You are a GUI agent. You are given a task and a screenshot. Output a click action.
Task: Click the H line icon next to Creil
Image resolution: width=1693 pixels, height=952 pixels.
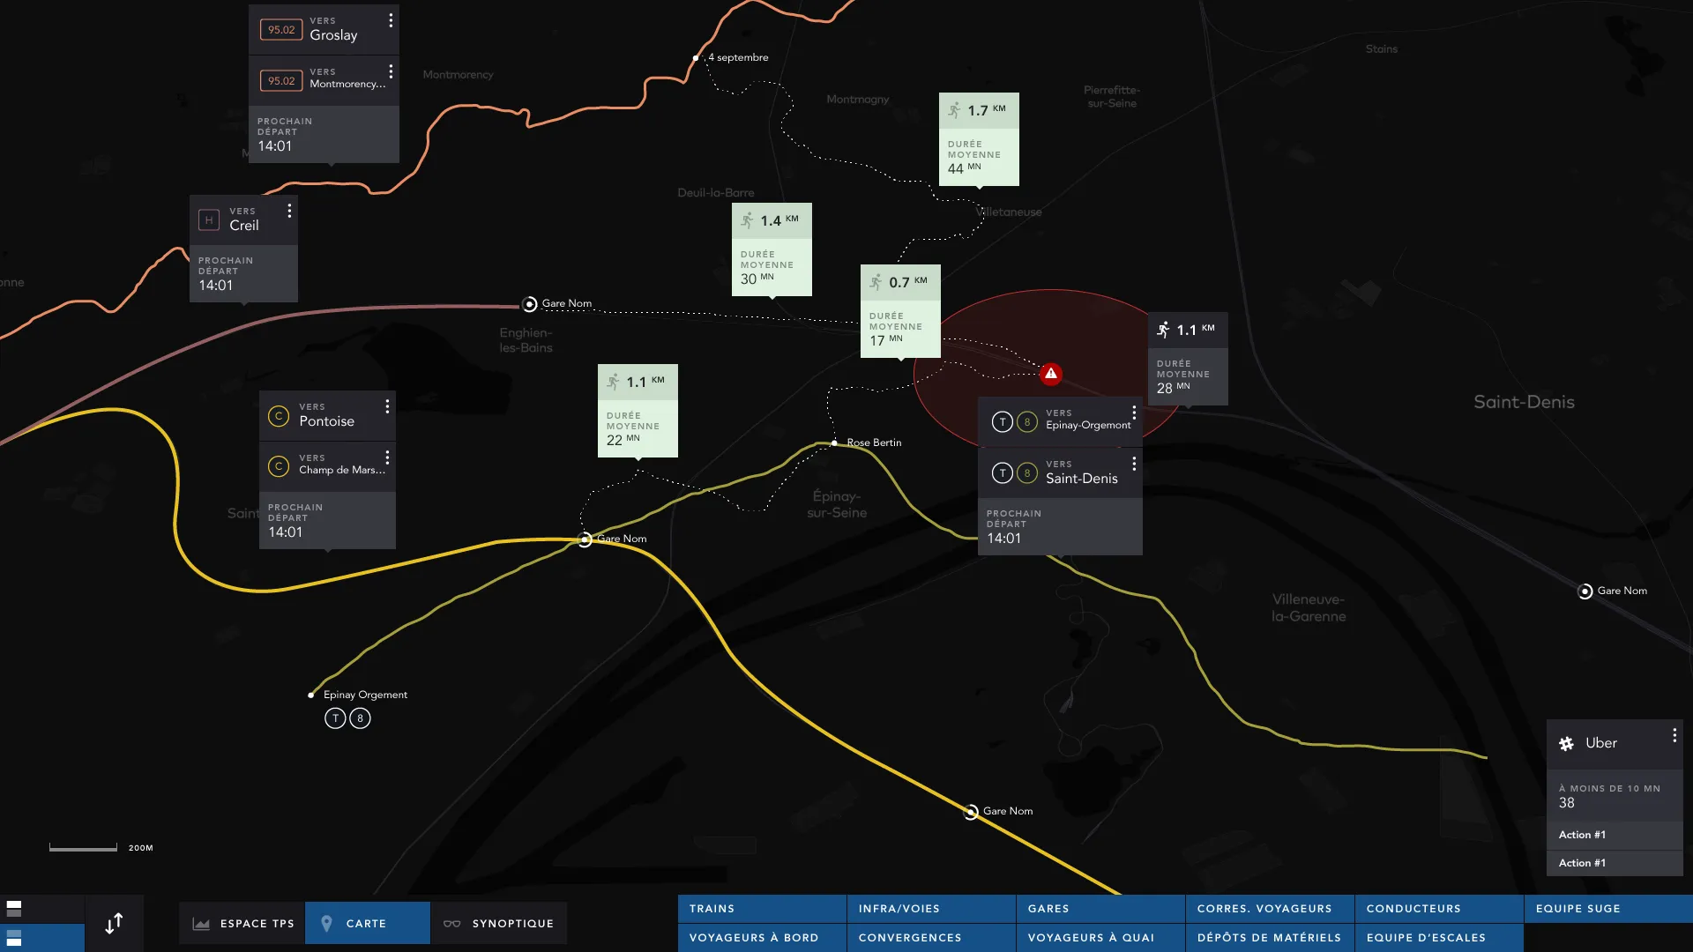[209, 219]
